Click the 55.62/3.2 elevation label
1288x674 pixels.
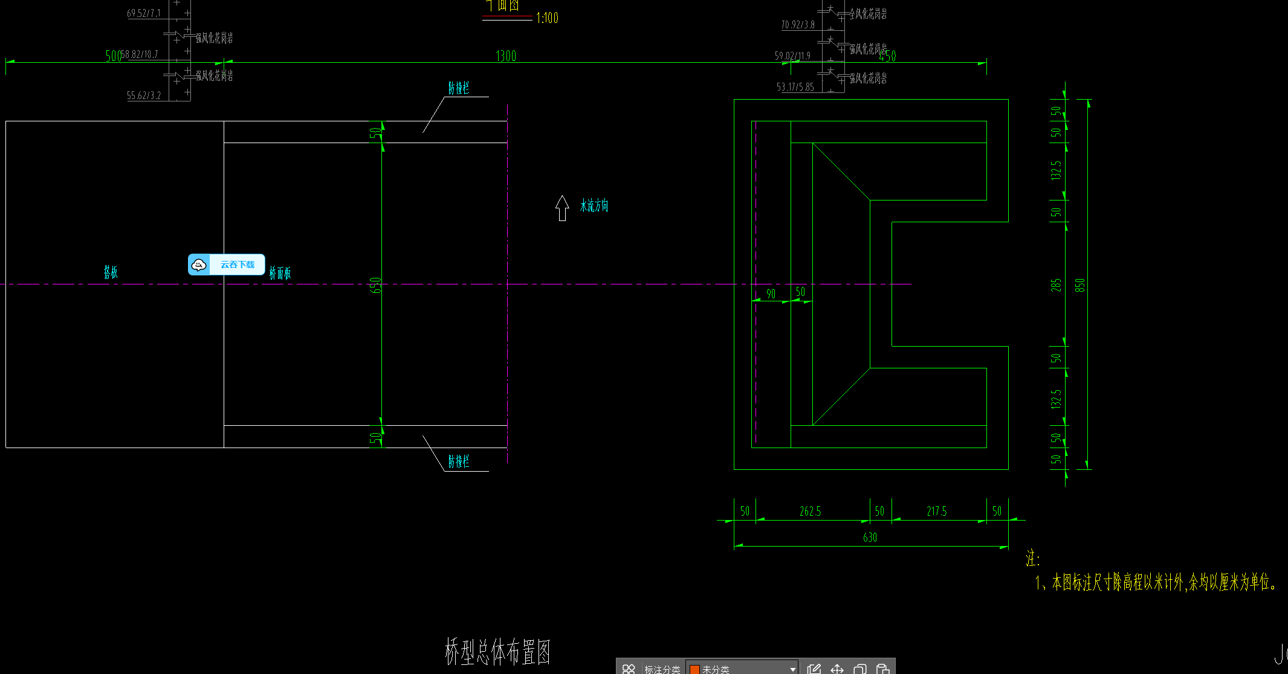coord(144,95)
